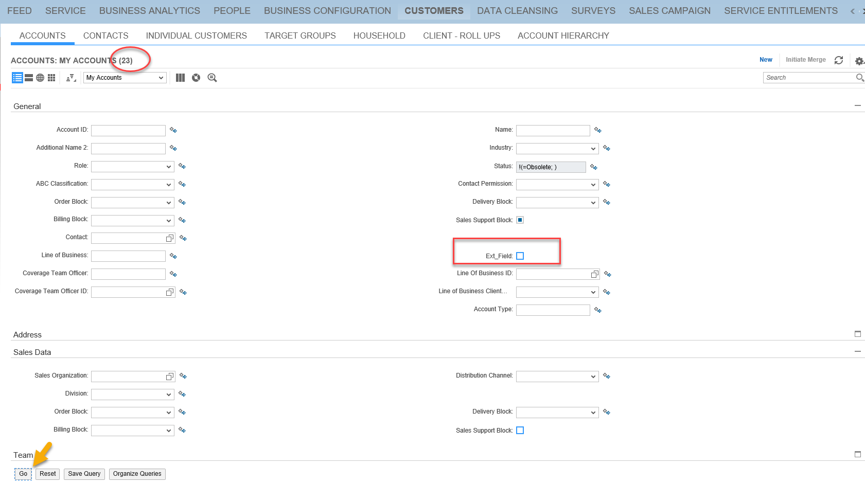Screen dimensions: 865x483
Task: Open the Distribution Channel dropdown
Action: click(557, 377)
